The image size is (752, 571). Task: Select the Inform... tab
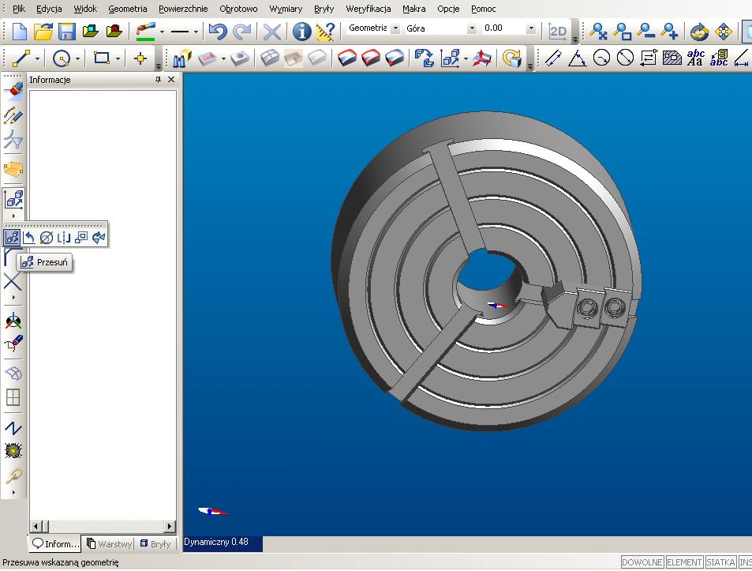[55, 543]
